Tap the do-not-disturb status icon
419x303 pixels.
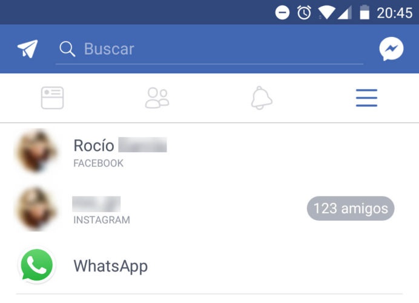click(282, 13)
